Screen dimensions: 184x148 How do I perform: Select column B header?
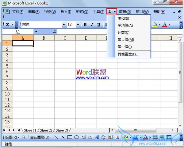pos(44,38)
